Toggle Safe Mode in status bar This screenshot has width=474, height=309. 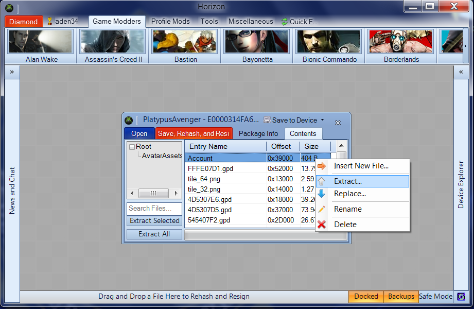pos(436,297)
